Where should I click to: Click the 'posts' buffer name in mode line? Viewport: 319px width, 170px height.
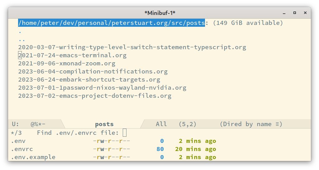tap(104, 124)
